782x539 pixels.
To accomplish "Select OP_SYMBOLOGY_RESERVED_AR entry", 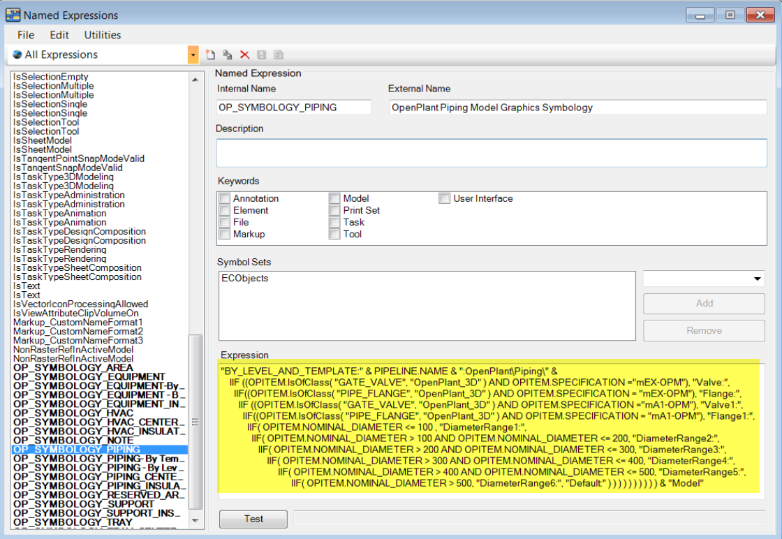I will click(100, 494).
